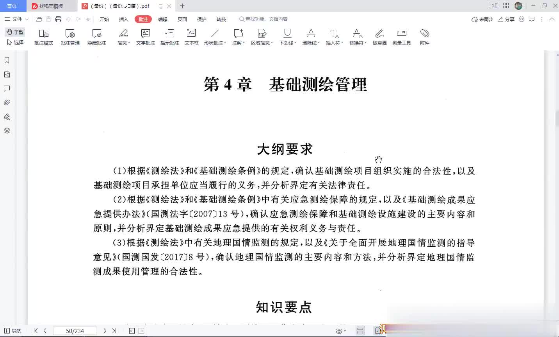Switch to the 编辑 ribbon tab
Screen dimensions: 559x337
[x=163, y=19]
